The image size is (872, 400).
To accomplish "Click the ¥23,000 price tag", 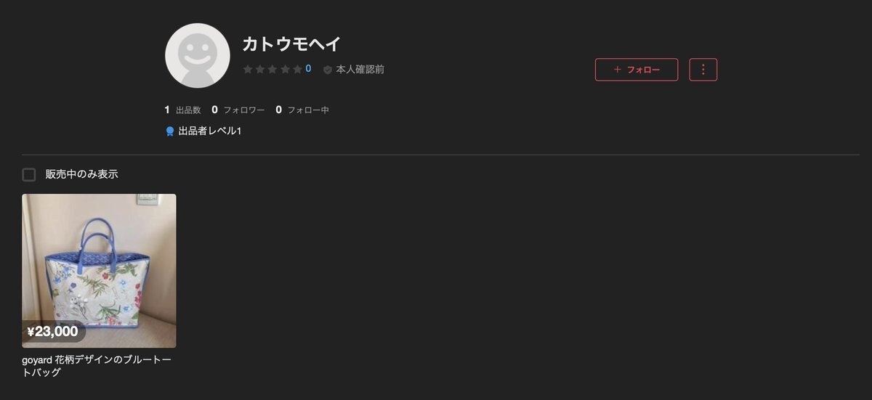I will click(x=52, y=332).
